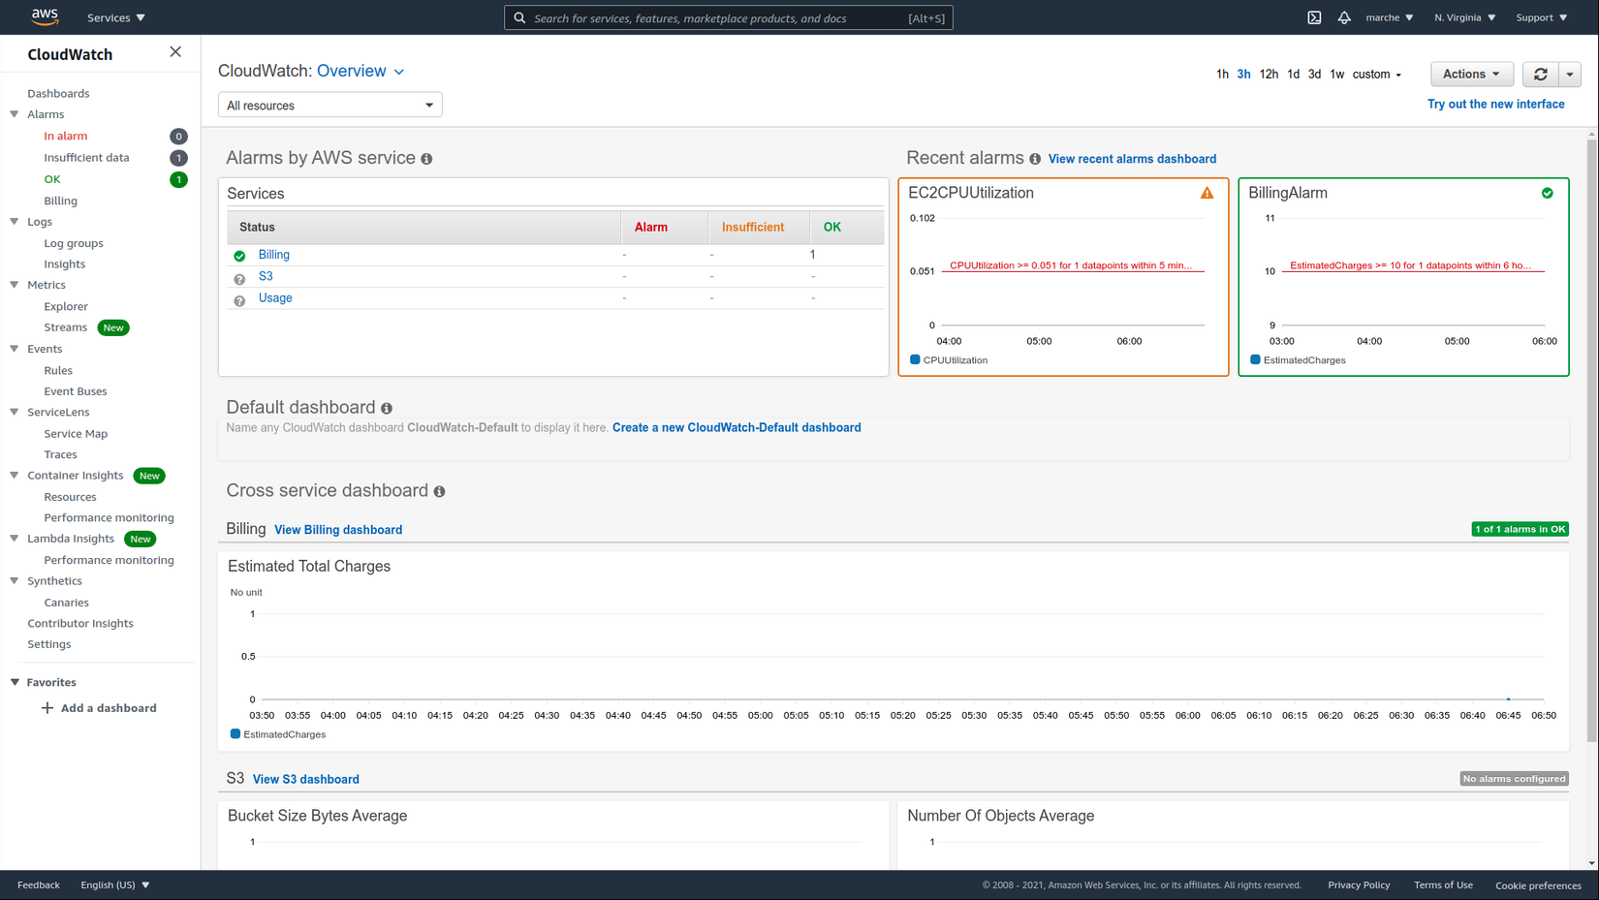Collapse the Alarms section in sidebar
Screen dimensions: 1599x900
(x=15, y=114)
